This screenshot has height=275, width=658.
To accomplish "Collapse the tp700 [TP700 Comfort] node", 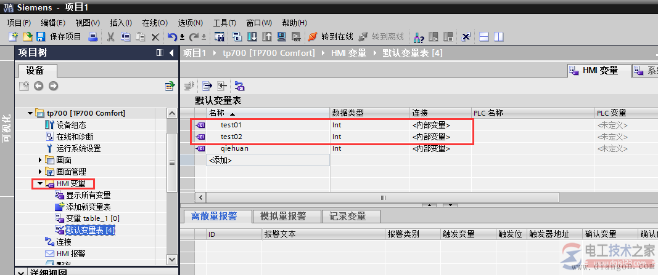I will [x=30, y=113].
